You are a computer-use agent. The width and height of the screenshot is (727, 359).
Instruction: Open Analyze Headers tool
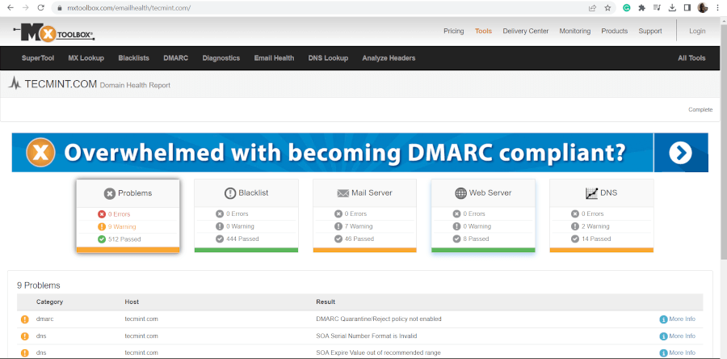[389, 58]
